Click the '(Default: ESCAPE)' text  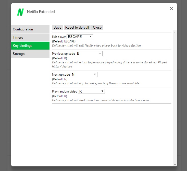tap(64, 41)
